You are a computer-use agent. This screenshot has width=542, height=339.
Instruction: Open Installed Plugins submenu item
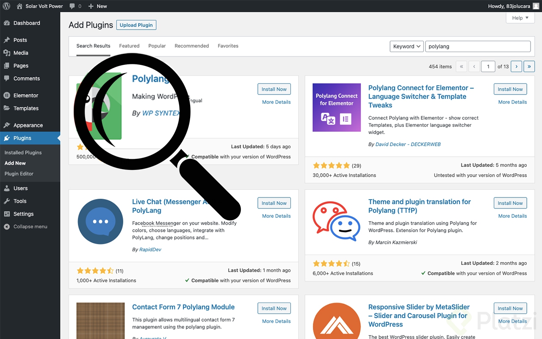click(23, 153)
